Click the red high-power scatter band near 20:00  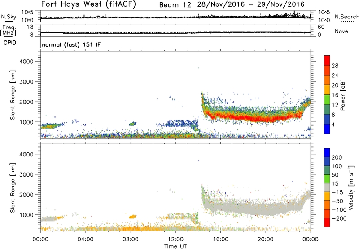266,119
